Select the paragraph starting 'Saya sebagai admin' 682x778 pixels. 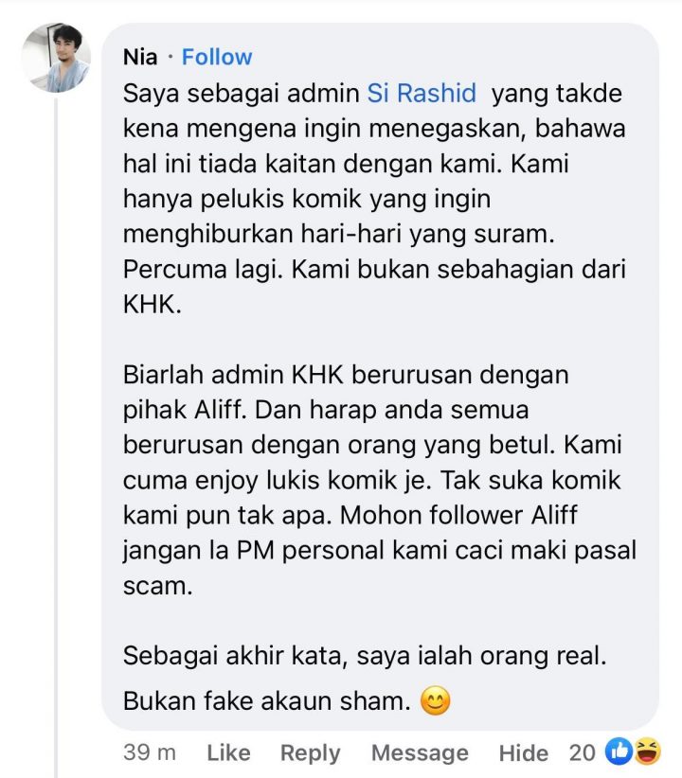[x=374, y=199]
